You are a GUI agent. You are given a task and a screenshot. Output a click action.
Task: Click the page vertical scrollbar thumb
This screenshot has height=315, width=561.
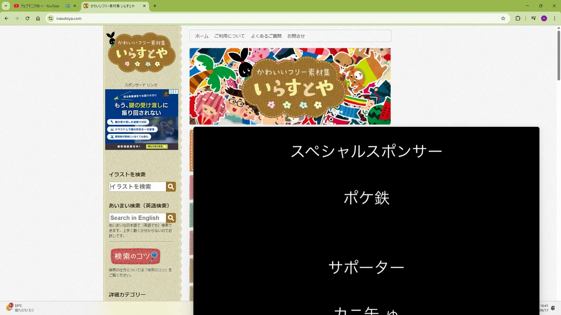click(x=559, y=55)
